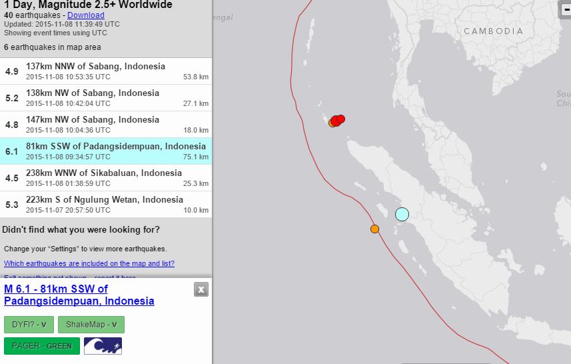Open 'Which earthquakes are included on the map and list?' link

point(89,263)
